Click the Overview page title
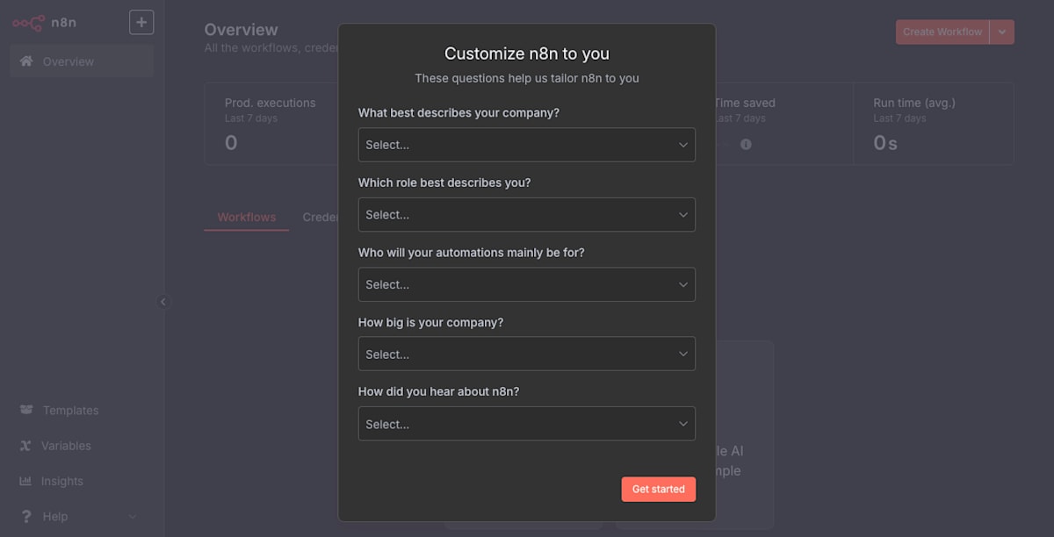 point(242,30)
